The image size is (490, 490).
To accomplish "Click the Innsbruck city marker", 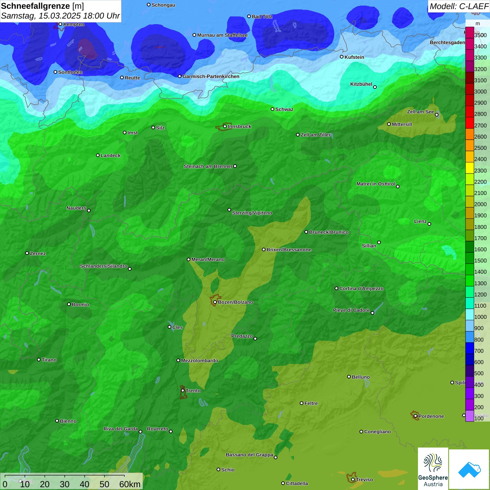I will point(225,126).
